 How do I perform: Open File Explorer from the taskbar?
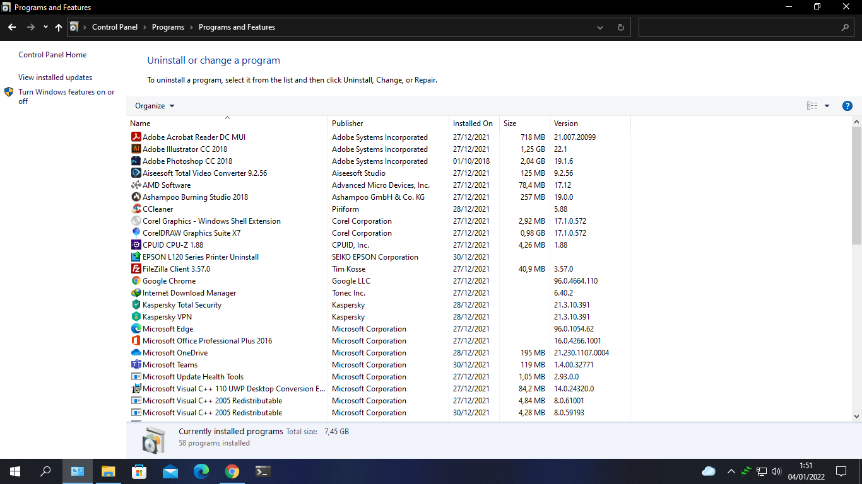pyautogui.click(x=108, y=471)
